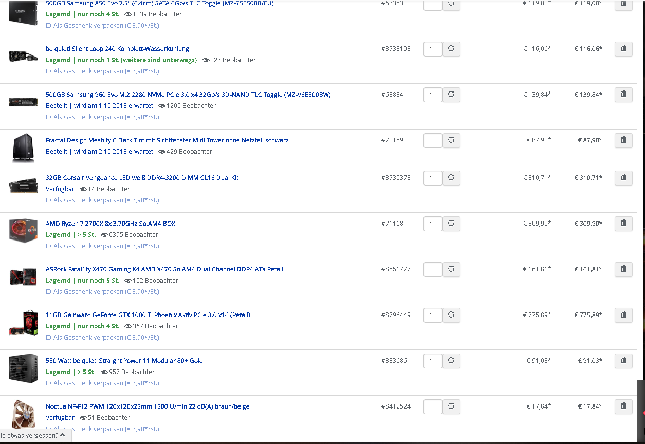Focus quantity field for Fractal Design Meshify C
This screenshot has height=444, width=645.
433,141
